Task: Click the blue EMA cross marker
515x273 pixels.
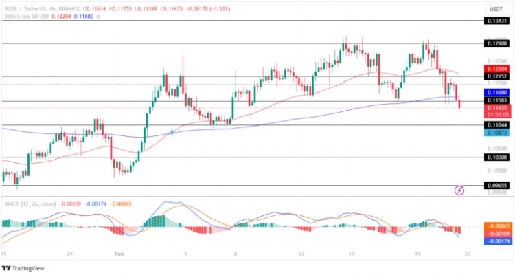Action: coord(172,133)
